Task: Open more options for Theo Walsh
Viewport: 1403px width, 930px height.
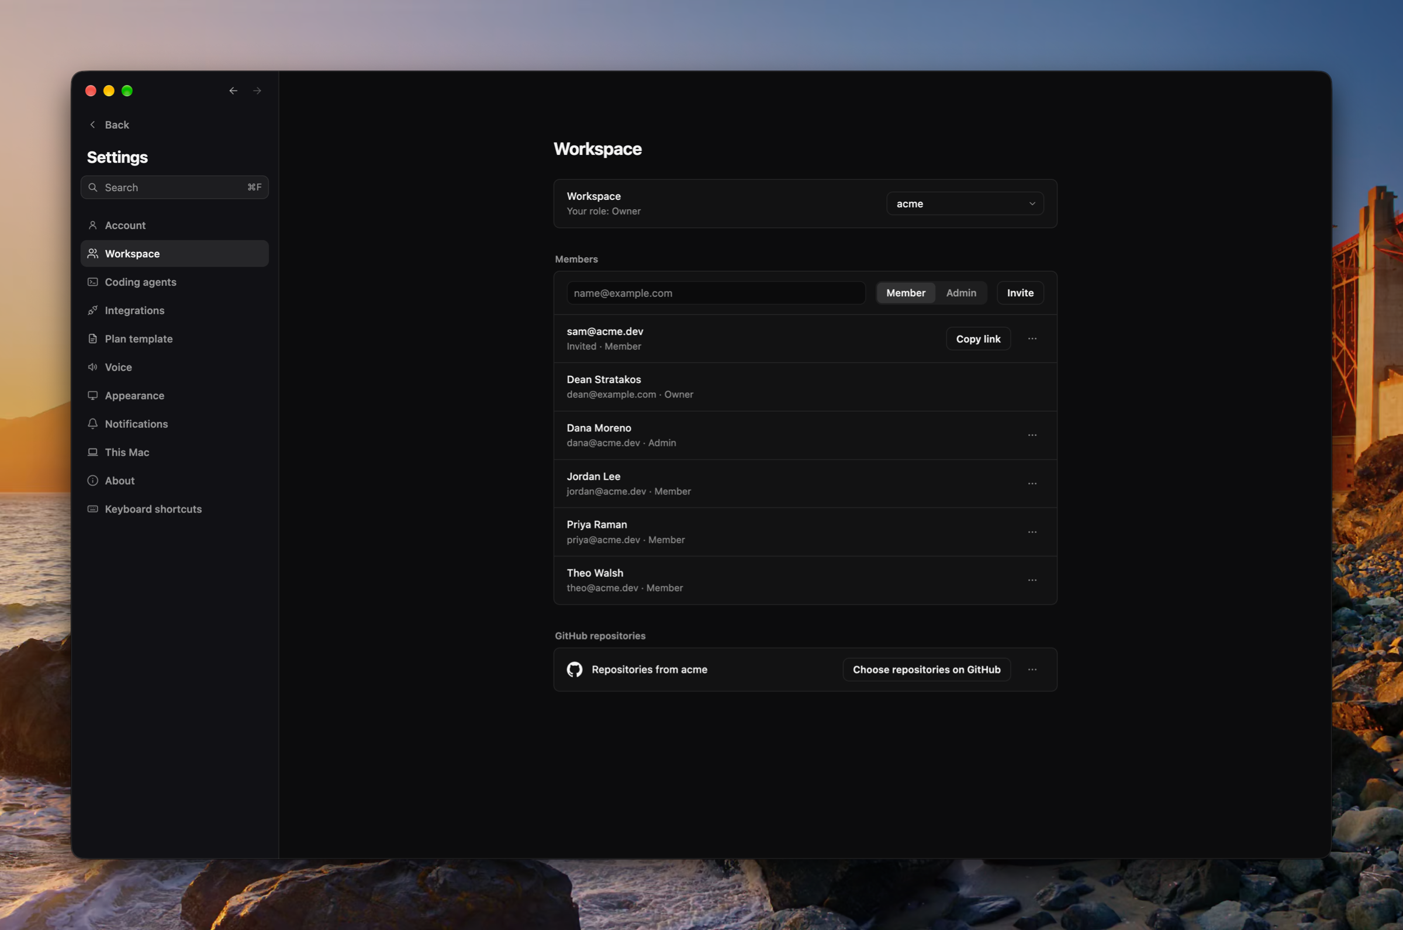Action: click(1032, 580)
